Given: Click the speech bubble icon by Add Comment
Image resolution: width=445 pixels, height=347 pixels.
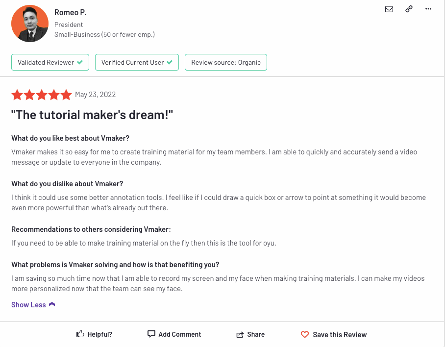Looking at the screenshot, I should [x=151, y=334].
